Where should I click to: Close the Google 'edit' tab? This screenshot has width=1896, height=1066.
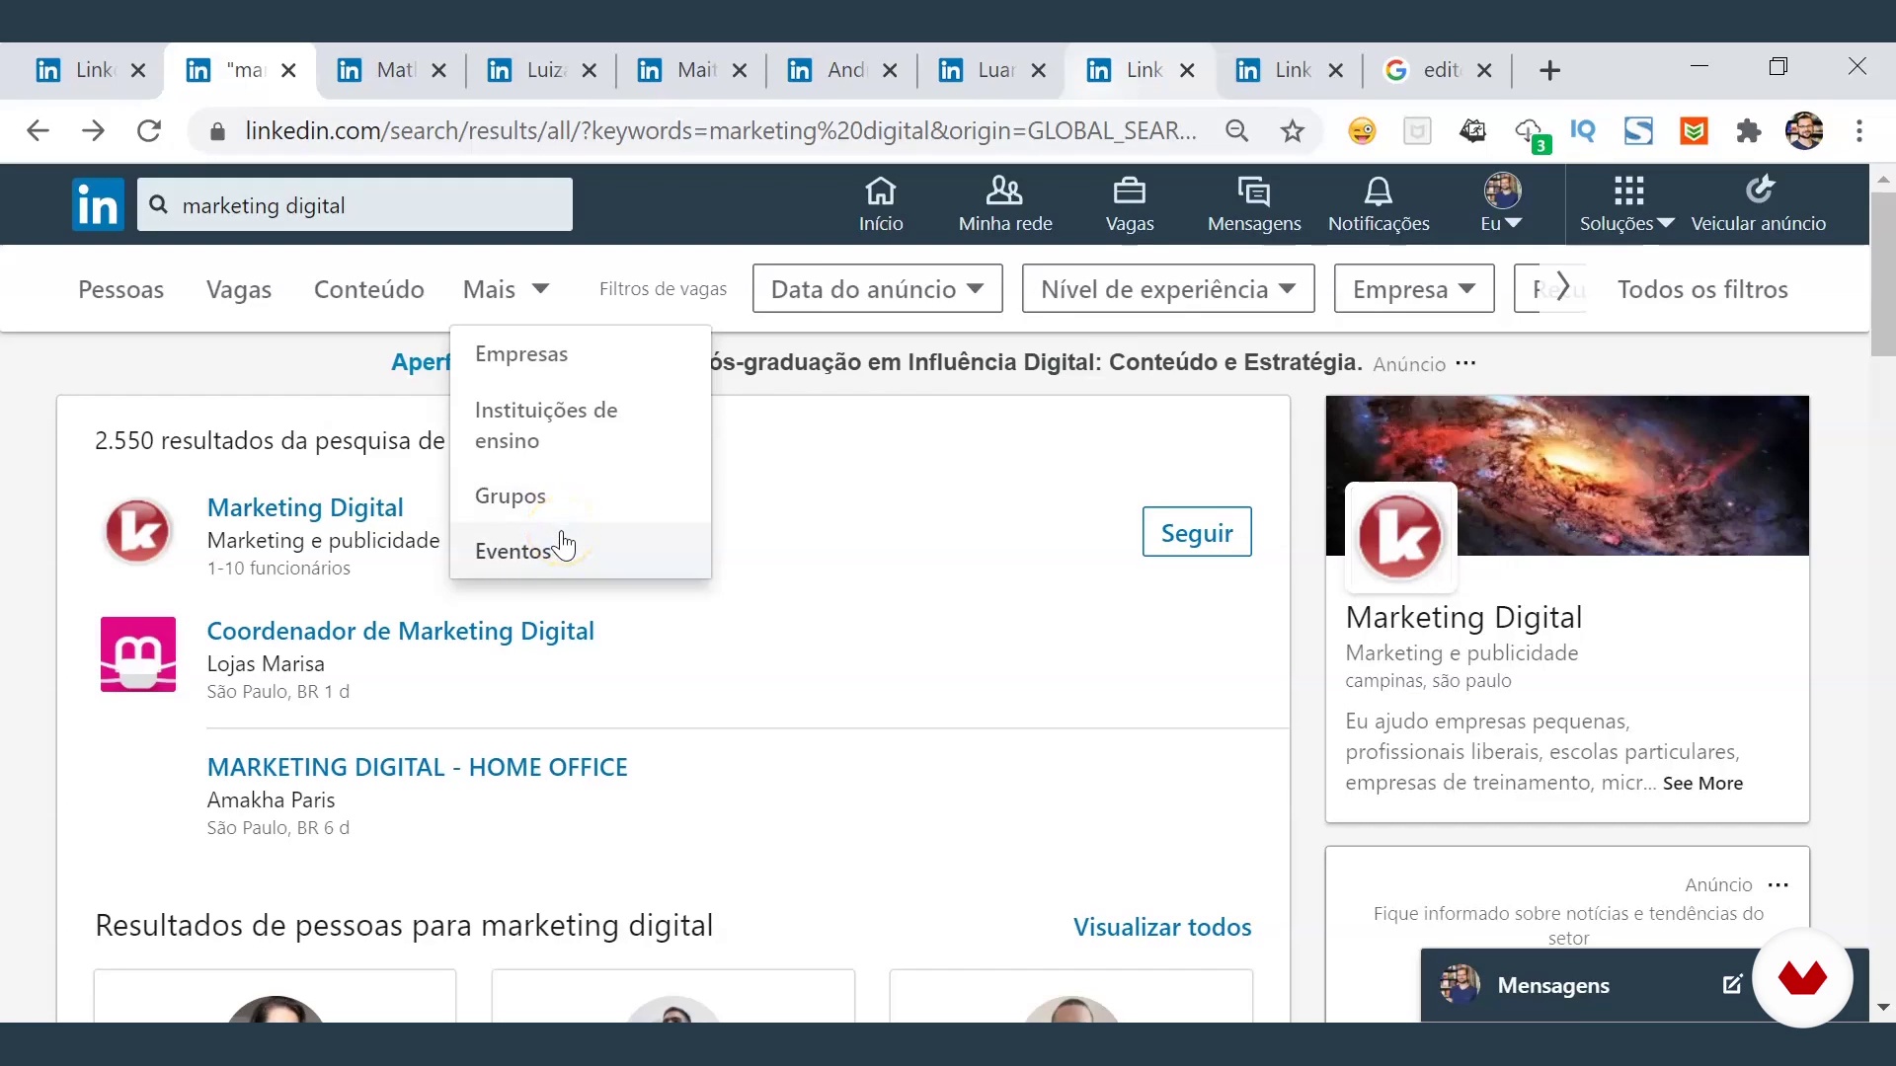(x=1483, y=70)
